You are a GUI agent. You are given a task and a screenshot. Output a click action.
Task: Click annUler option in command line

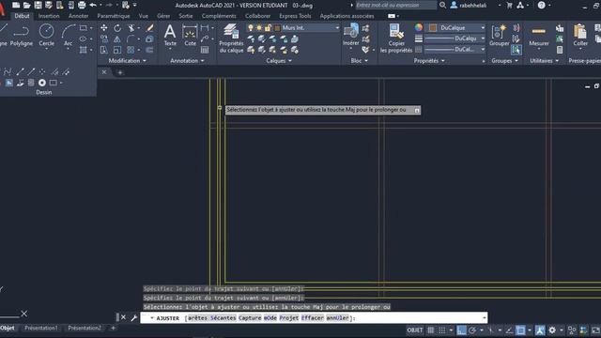click(x=338, y=318)
